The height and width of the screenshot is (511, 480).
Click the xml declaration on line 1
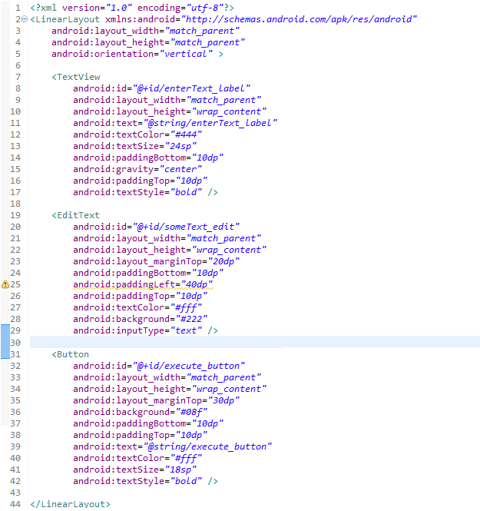point(132,8)
